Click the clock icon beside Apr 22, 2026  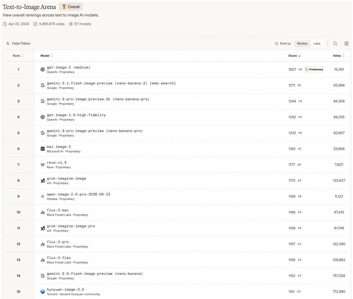coord(5,24)
